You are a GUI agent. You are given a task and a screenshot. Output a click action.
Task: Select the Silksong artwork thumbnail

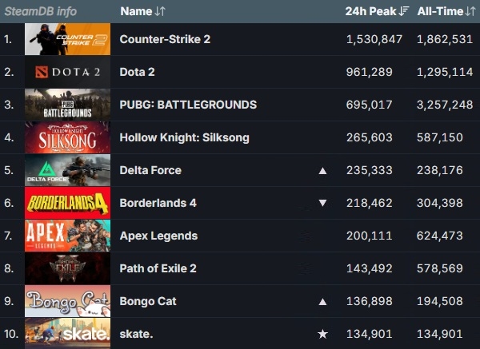pyautogui.click(x=67, y=137)
